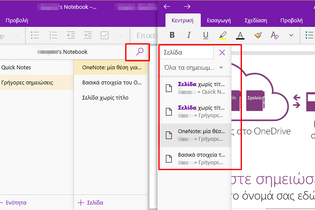This screenshot has width=315, height=210.
Task: Open the styles box showing Επικε...
Action: [146, 35]
